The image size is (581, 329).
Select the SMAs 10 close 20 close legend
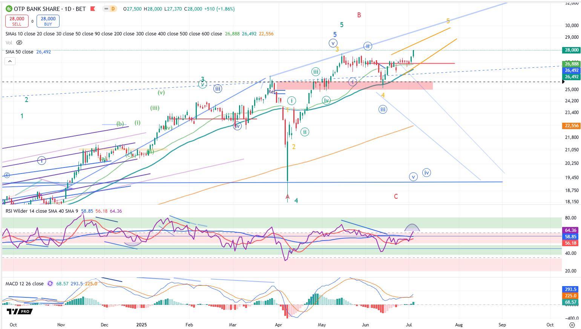click(x=113, y=34)
